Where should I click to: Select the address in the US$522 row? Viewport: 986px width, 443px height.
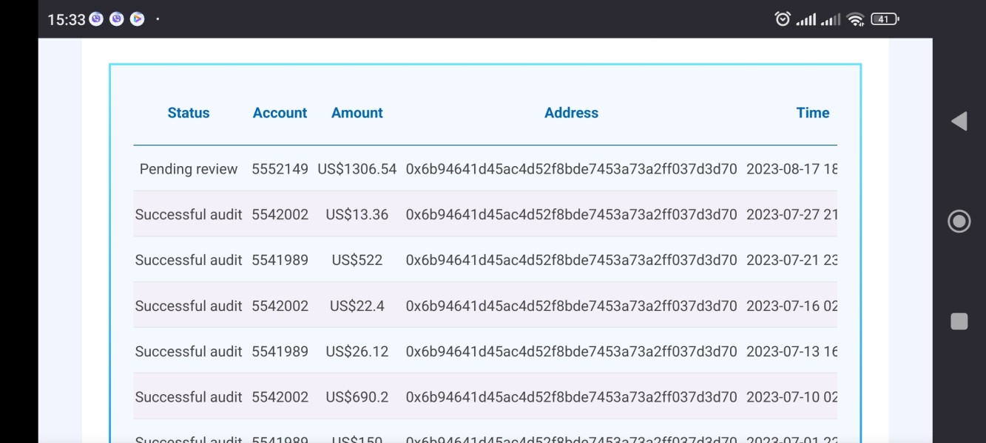click(571, 260)
